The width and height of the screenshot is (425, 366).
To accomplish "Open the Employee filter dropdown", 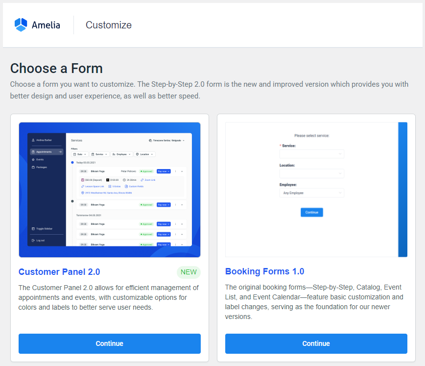I will pyautogui.click(x=122, y=154).
